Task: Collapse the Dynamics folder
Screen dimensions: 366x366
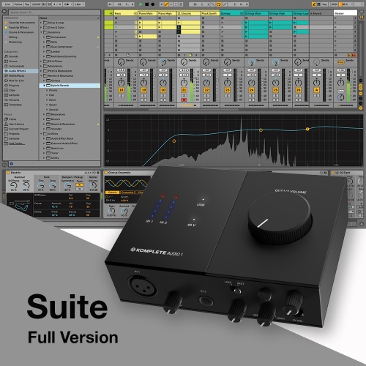Action: pyautogui.click(x=41, y=32)
